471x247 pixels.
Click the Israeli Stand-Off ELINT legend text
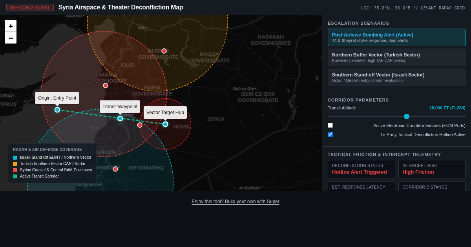(x=56, y=158)
